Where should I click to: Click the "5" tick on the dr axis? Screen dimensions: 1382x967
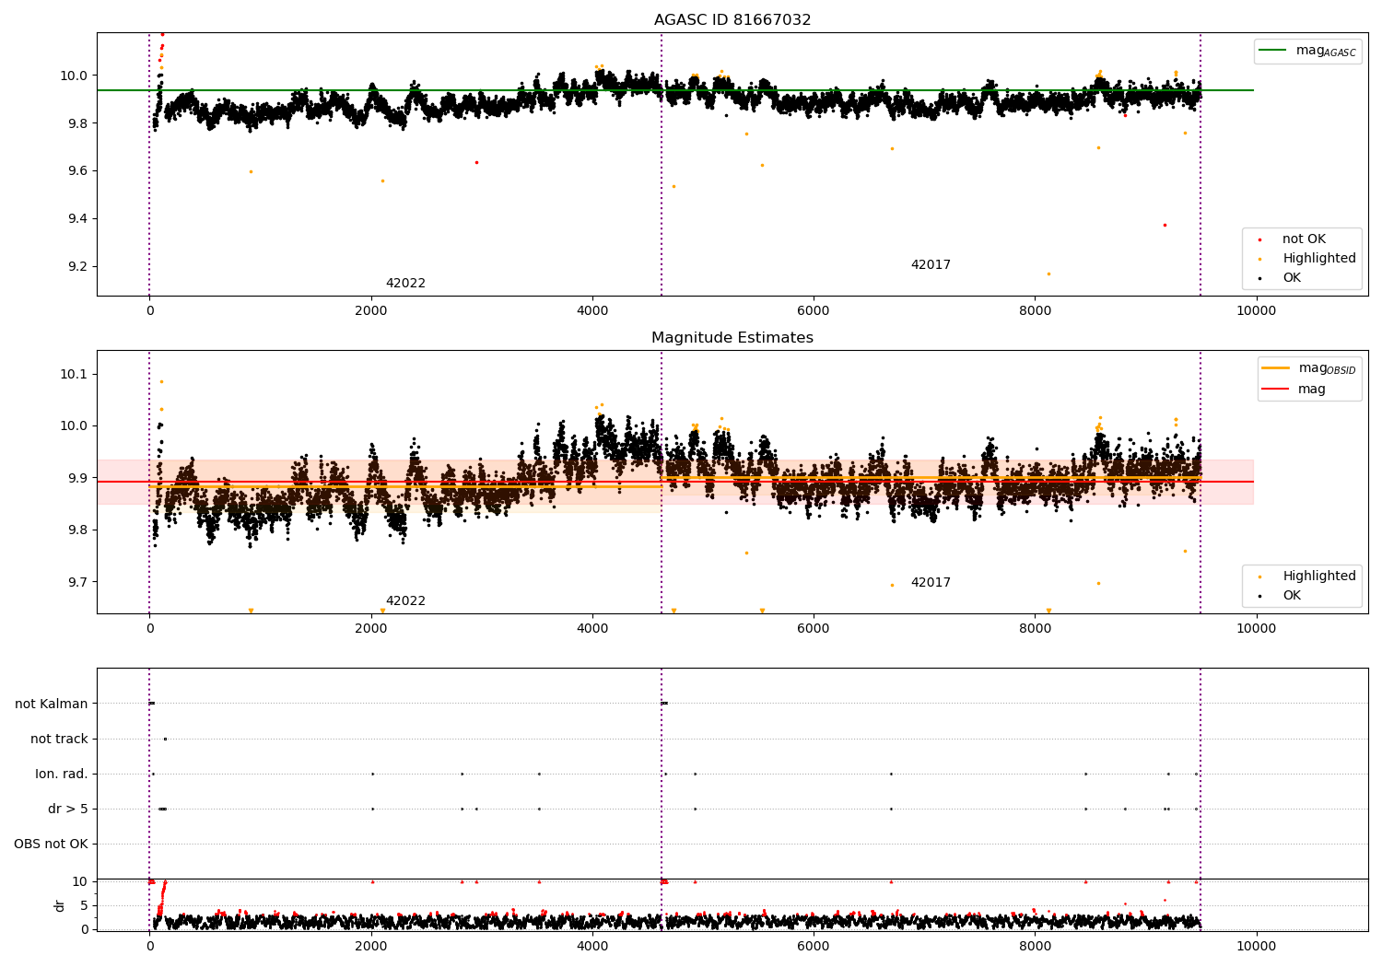pos(85,905)
